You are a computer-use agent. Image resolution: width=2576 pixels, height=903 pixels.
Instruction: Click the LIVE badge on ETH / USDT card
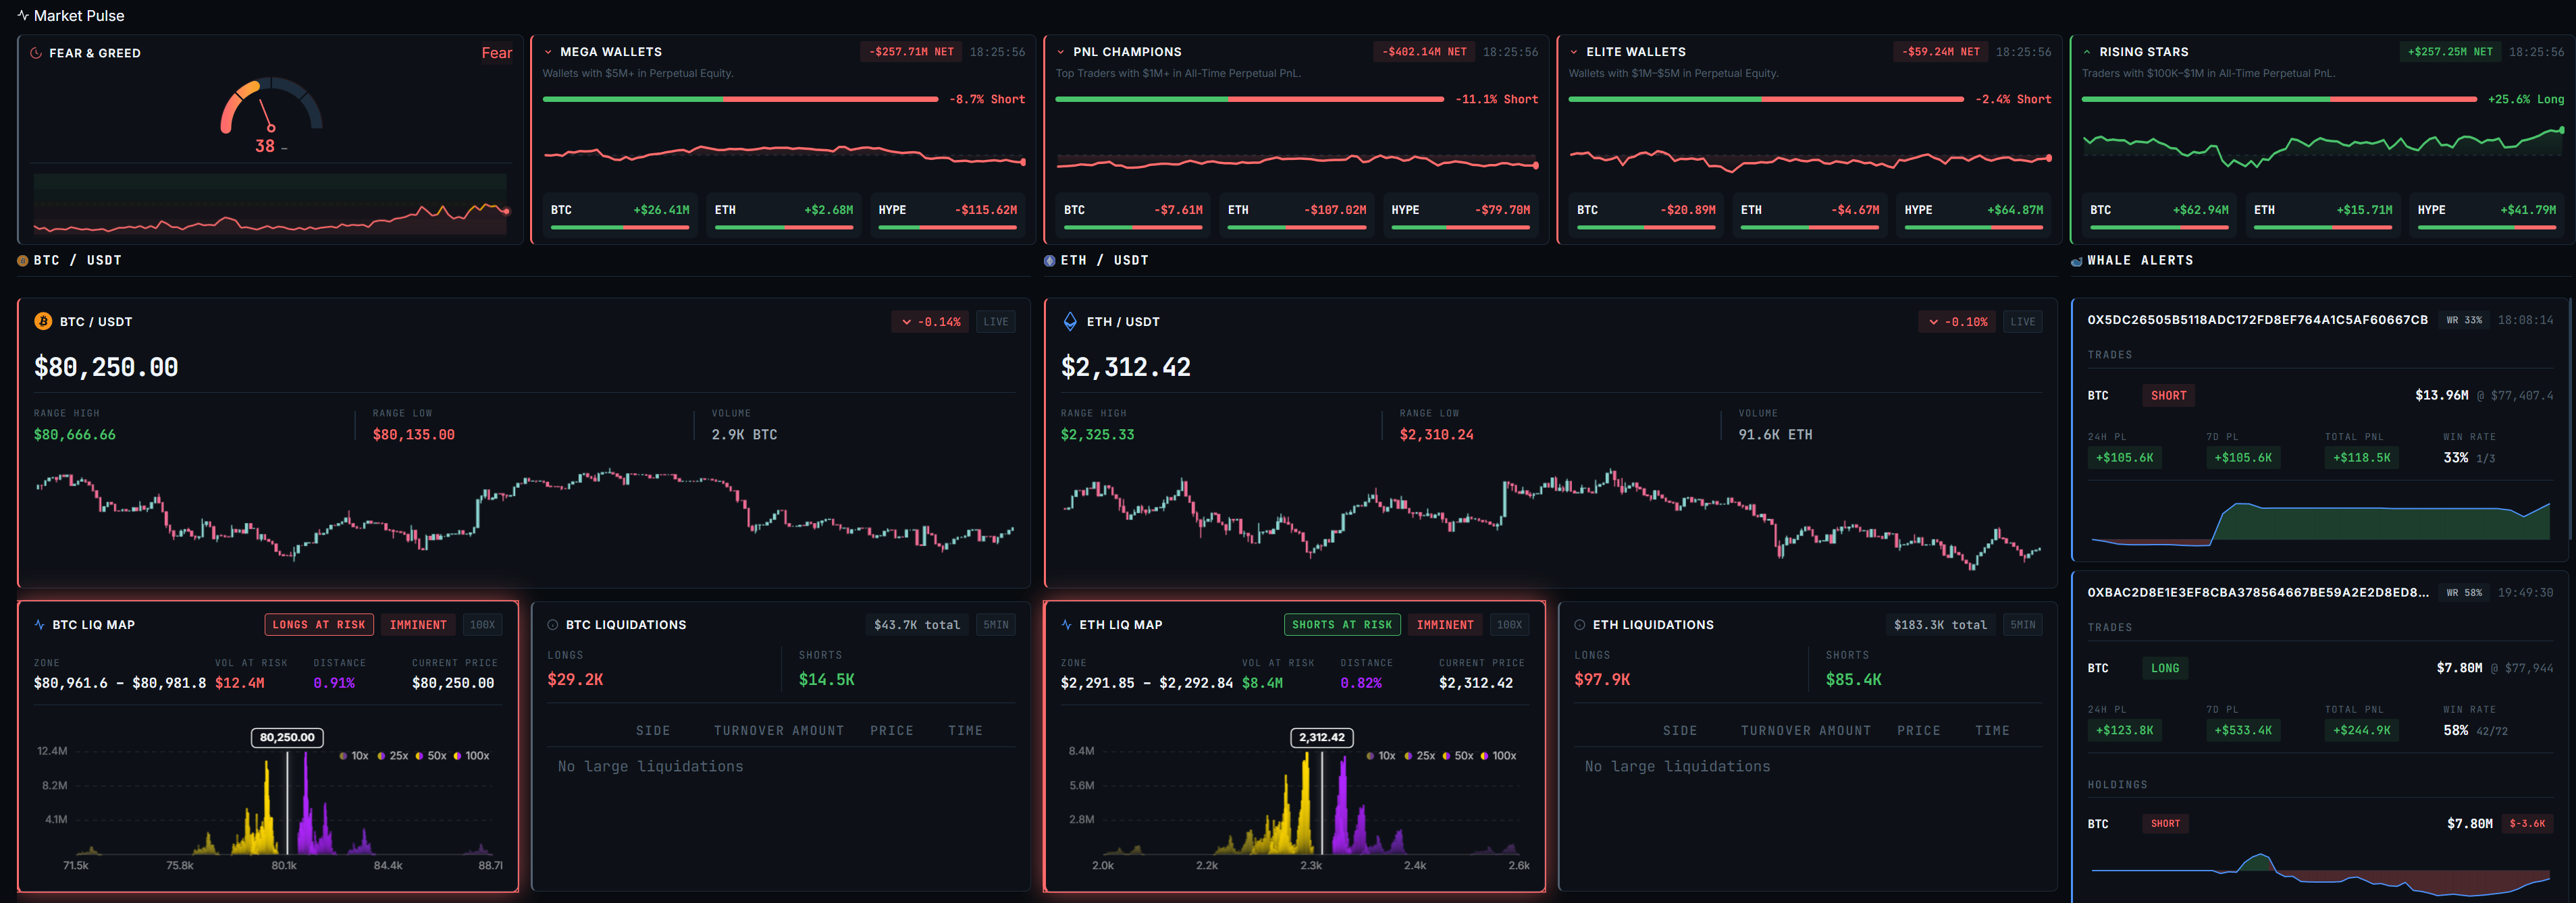[x=2023, y=322]
